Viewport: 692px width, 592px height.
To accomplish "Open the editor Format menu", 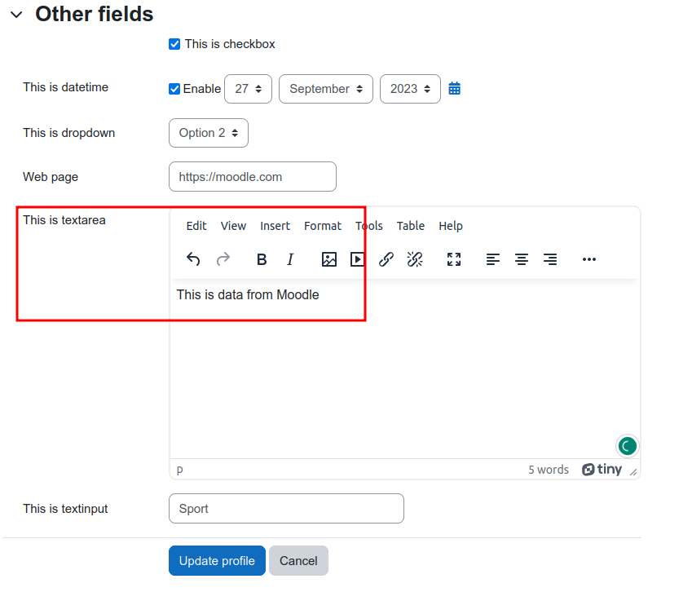I will click(x=323, y=226).
